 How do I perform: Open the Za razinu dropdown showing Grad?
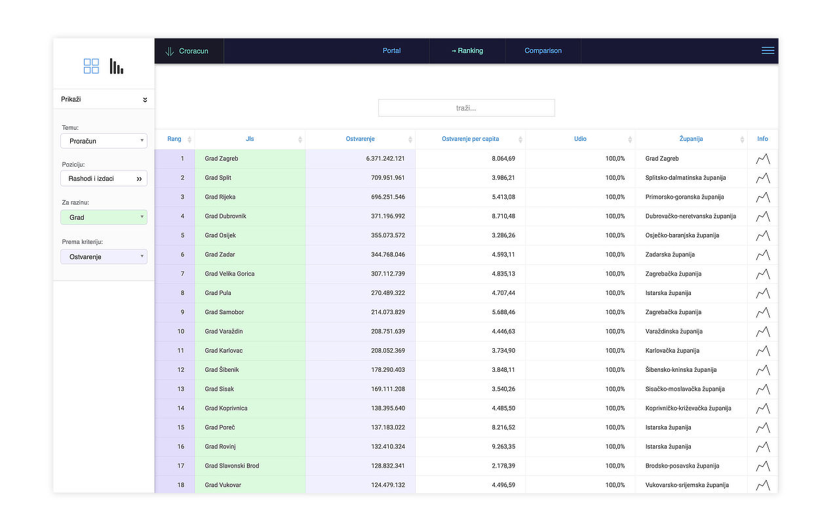[104, 217]
